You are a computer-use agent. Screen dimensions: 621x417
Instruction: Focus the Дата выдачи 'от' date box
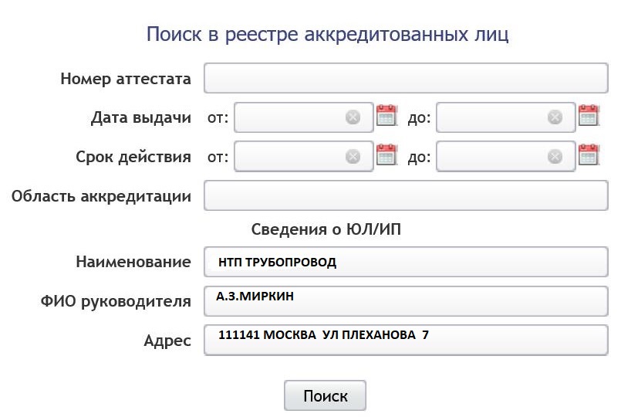point(304,117)
